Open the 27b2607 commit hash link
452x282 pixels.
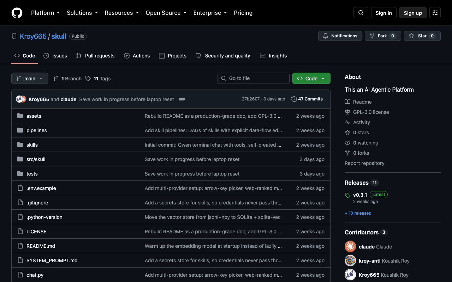pos(251,99)
